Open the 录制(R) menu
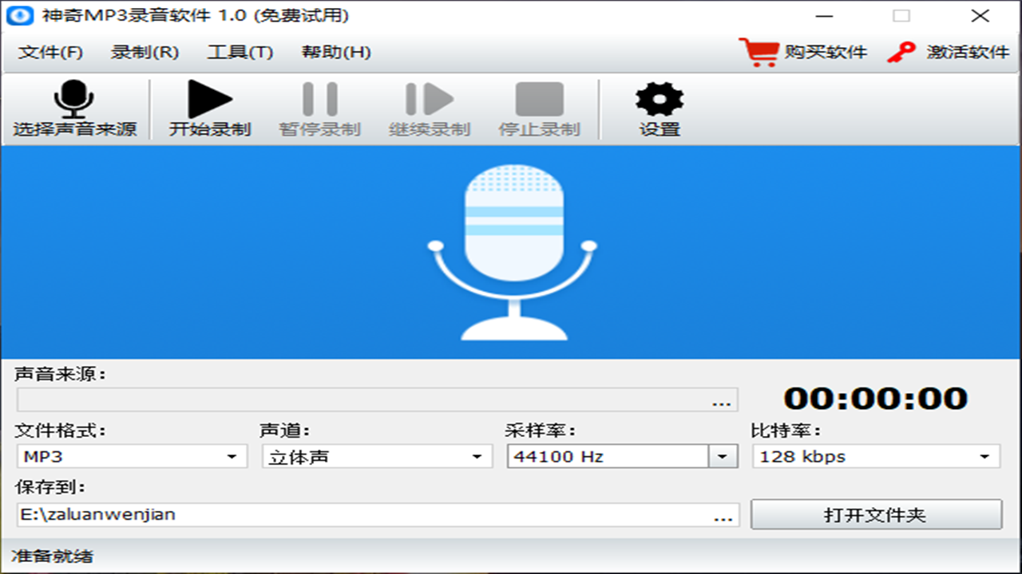The image size is (1022, 574). click(144, 53)
